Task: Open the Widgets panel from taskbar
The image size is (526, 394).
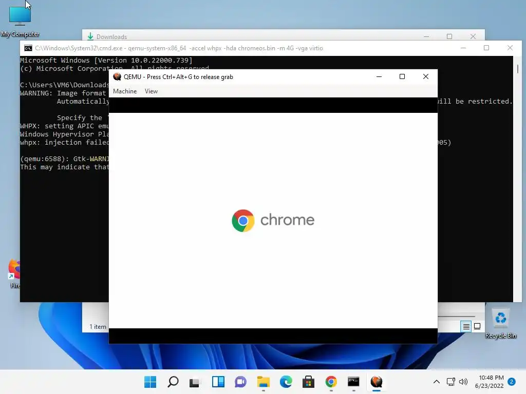Action: click(218, 382)
